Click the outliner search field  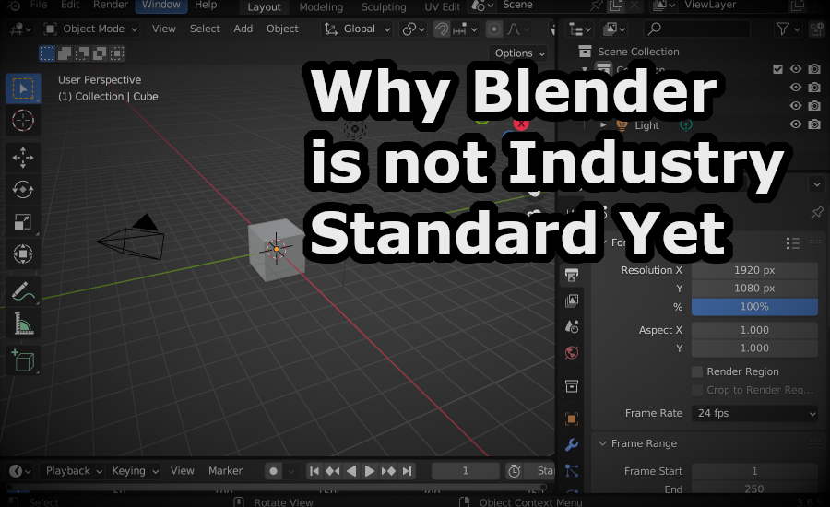(696, 29)
